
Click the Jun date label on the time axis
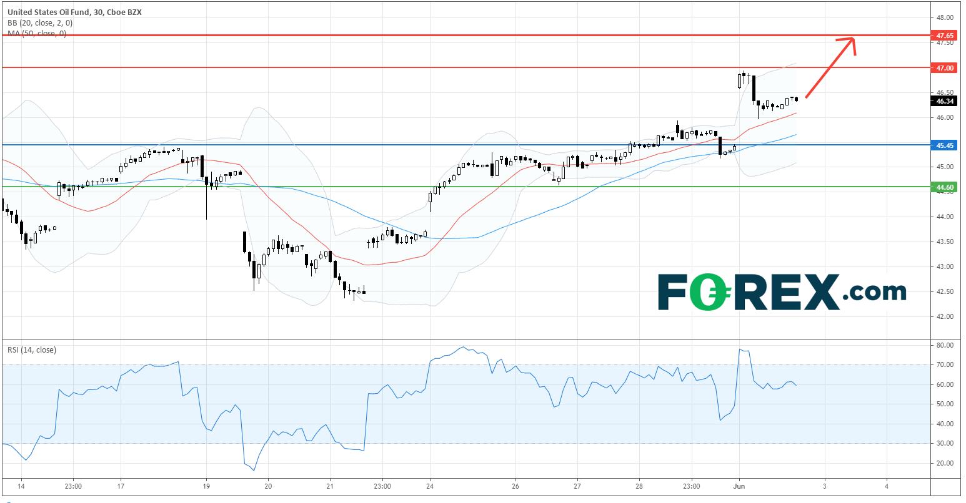pyautogui.click(x=739, y=486)
